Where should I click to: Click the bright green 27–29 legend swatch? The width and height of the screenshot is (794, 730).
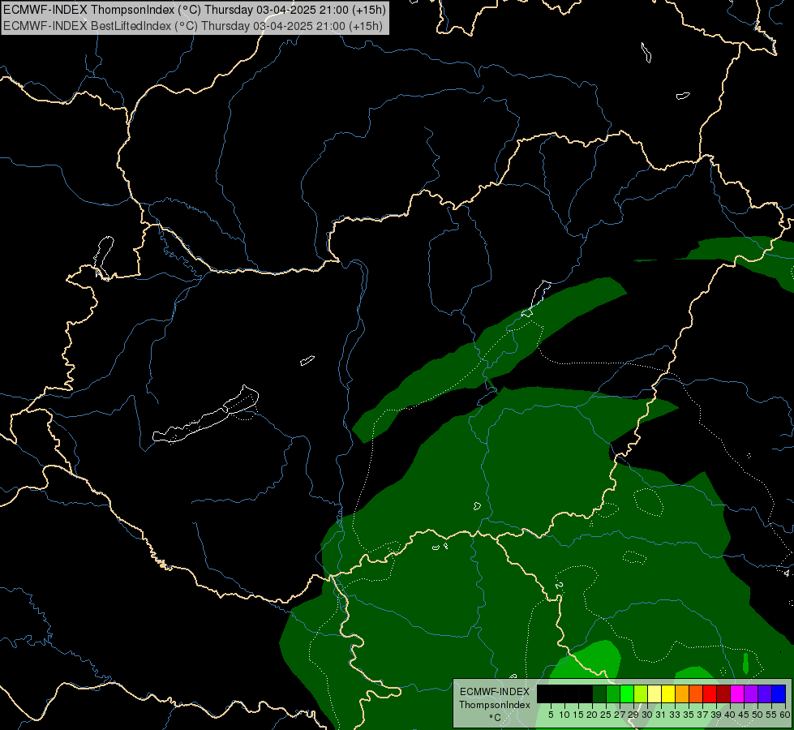coord(627,693)
